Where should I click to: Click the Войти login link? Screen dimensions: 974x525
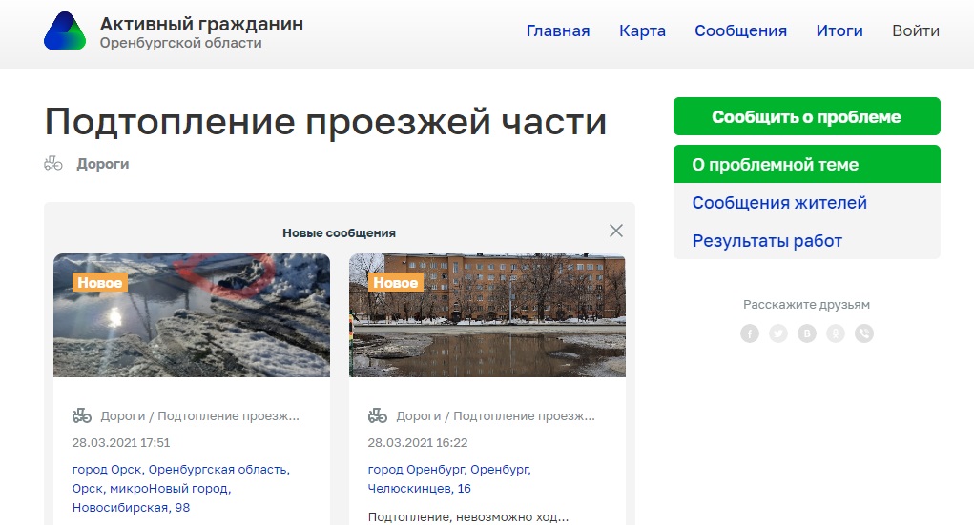(x=916, y=30)
